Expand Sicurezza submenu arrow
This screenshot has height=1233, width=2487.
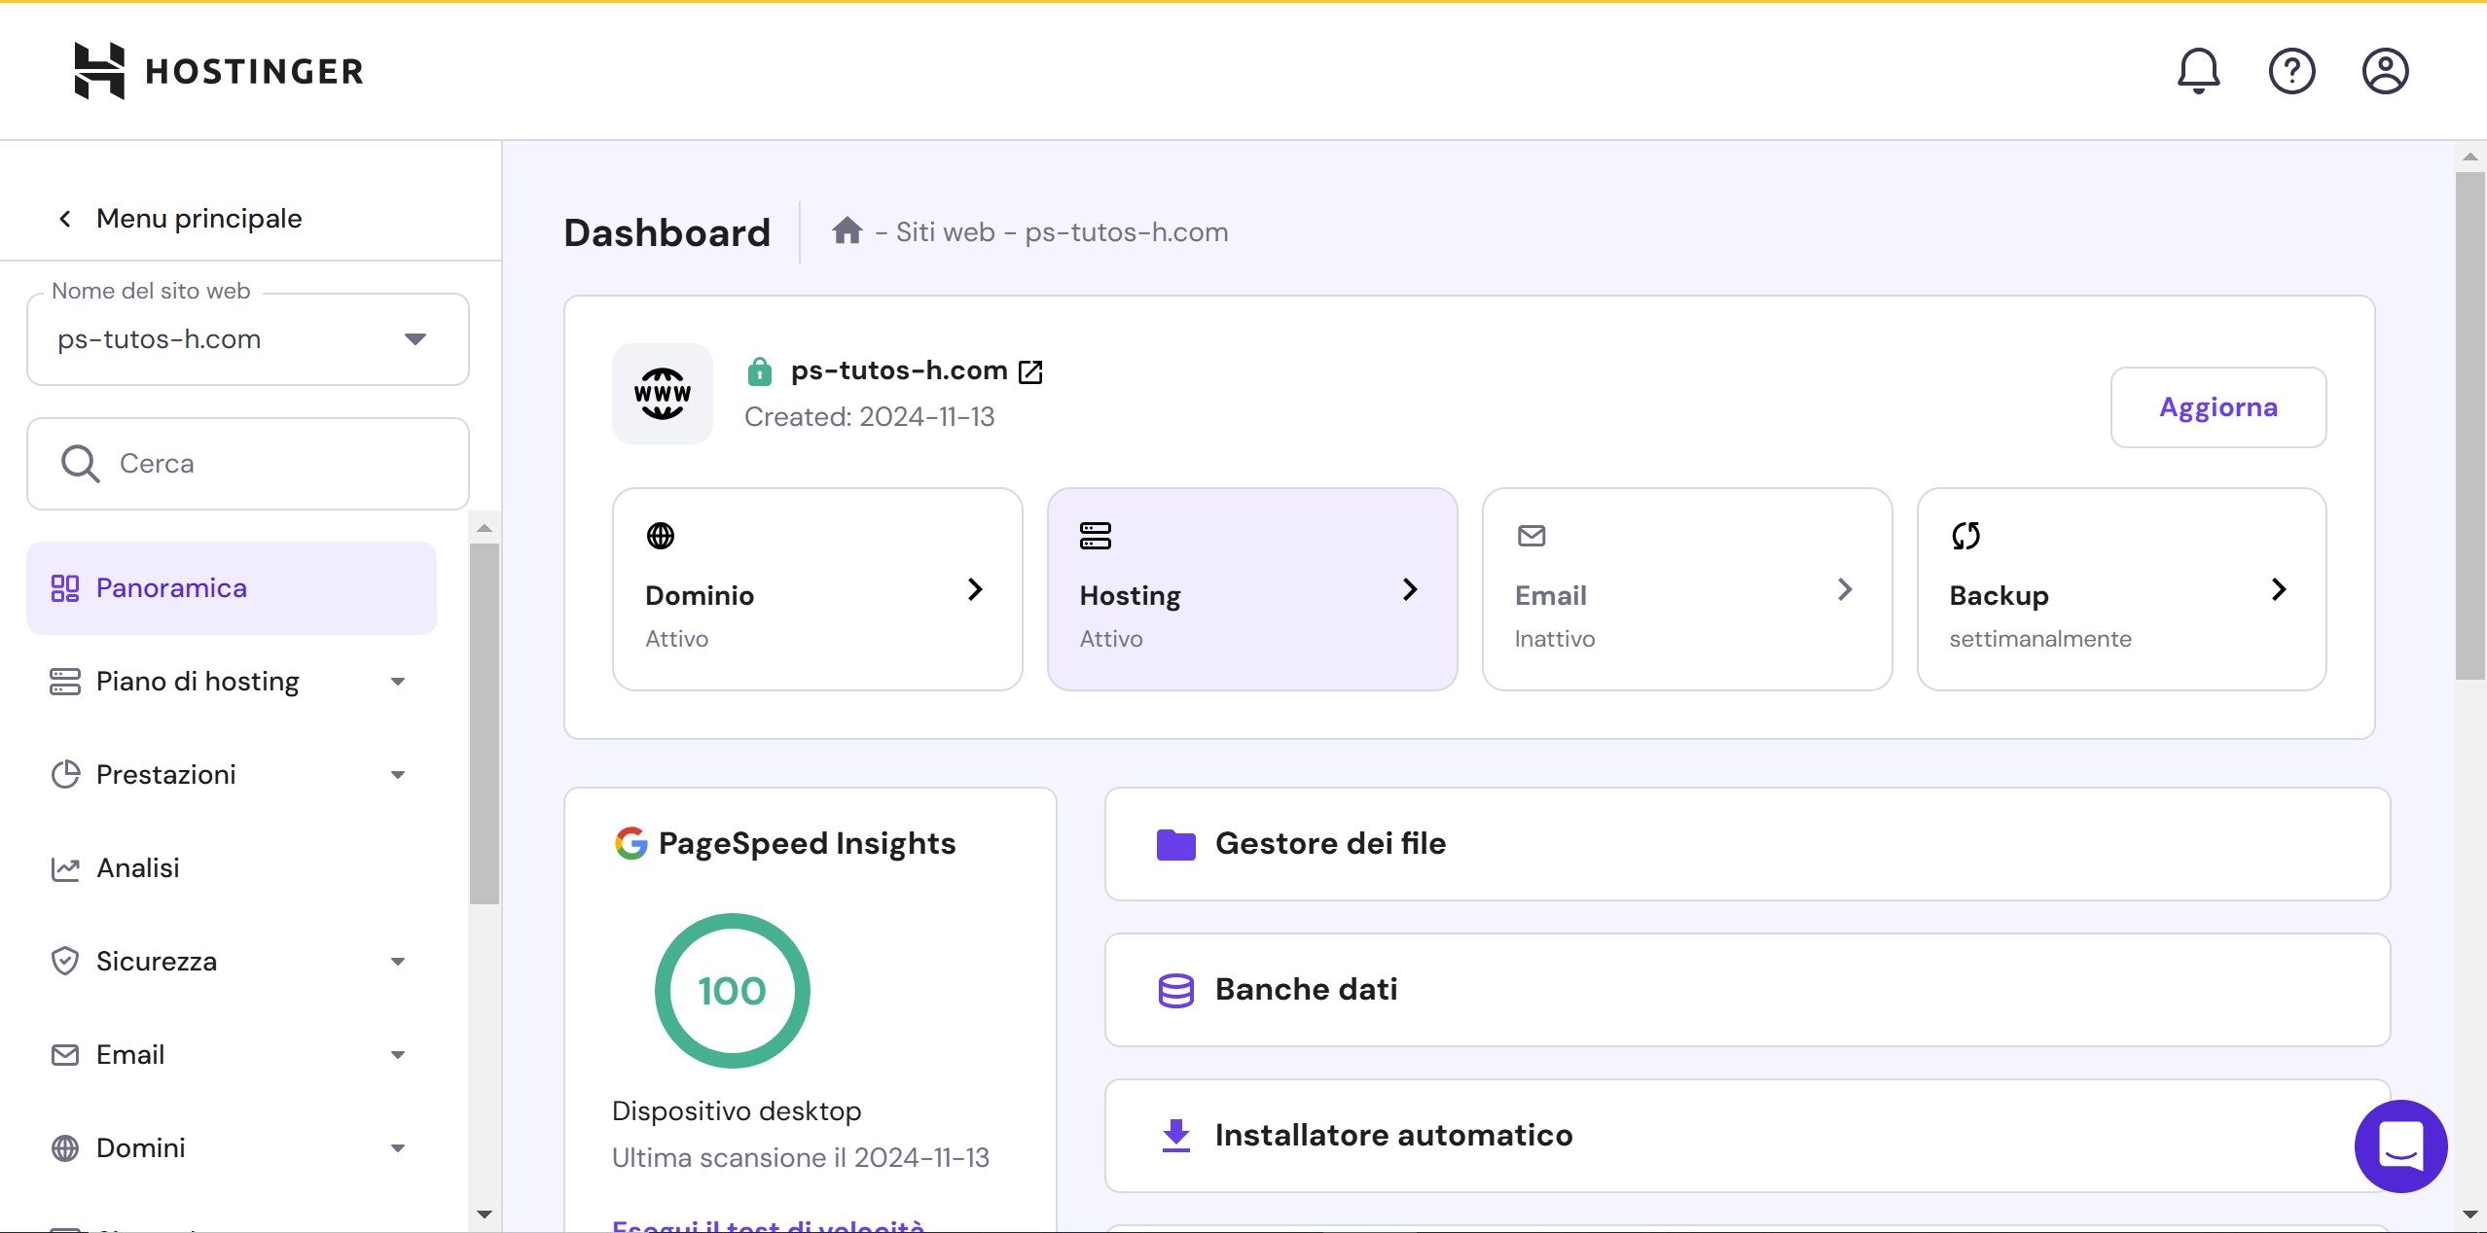(398, 962)
